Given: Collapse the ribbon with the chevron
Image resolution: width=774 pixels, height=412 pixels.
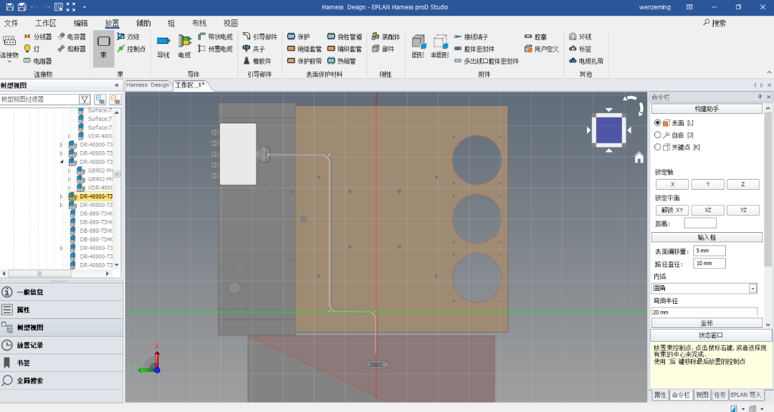Looking at the screenshot, I should tap(768, 72).
